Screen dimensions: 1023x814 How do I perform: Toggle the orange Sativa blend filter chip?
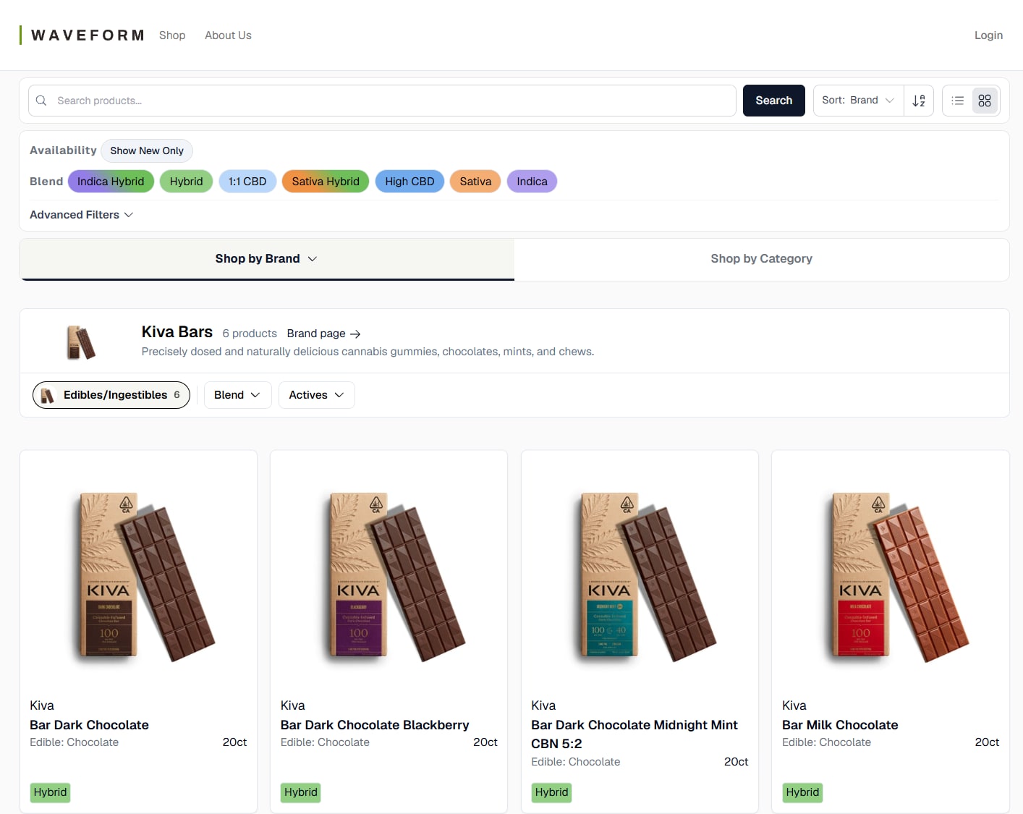click(x=475, y=182)
